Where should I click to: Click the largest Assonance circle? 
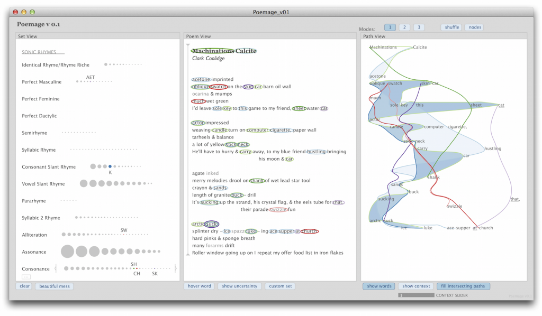click(68, 252)
